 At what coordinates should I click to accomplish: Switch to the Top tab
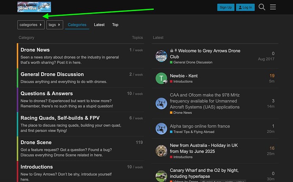[x=115, y=25]
